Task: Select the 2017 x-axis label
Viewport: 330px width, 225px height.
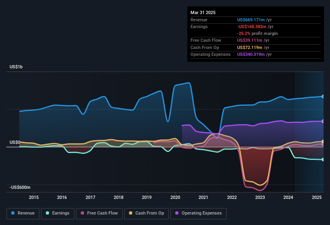Action: (90, 197)
